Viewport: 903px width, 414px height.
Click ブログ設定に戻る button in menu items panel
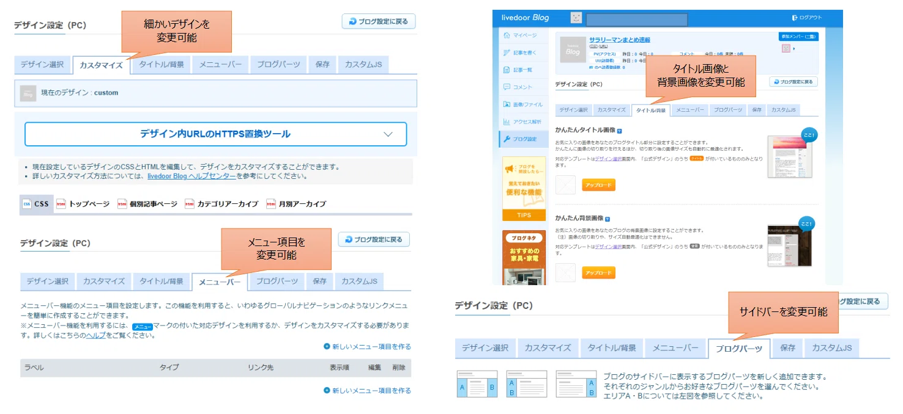(374, 239)
